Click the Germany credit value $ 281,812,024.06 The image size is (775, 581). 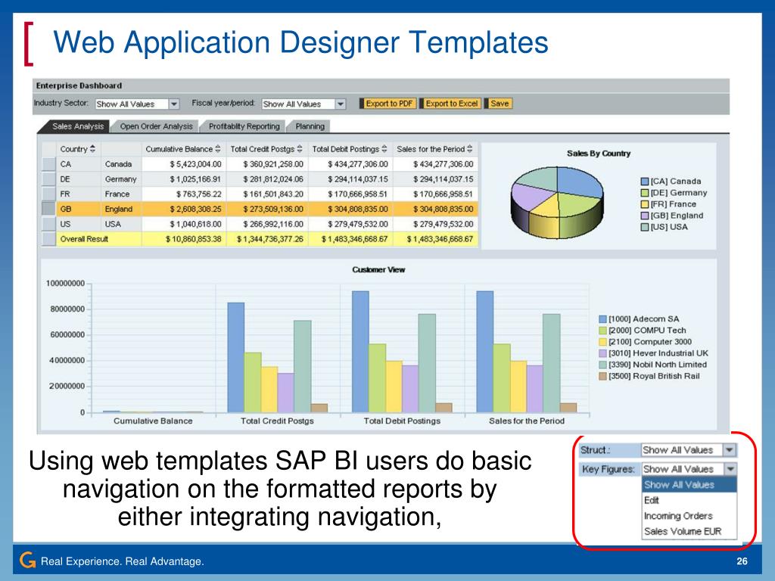[x=272, y=179]
